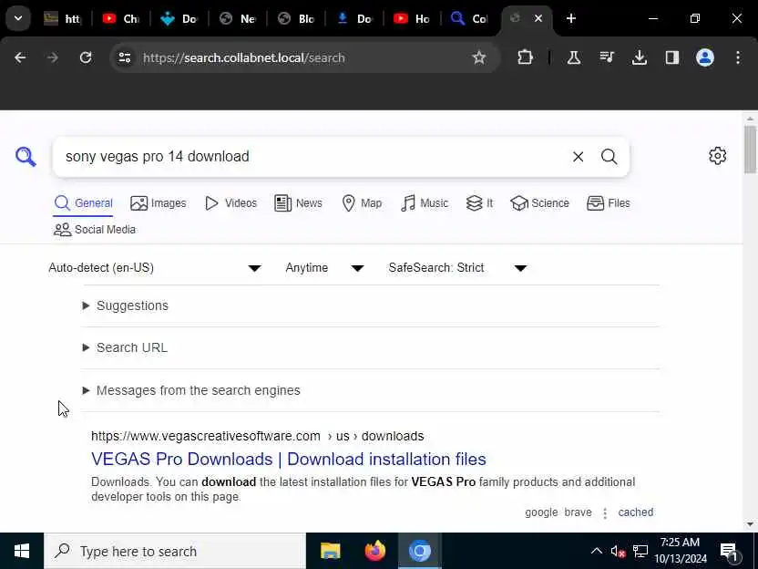
Task: Open the SafeSearch: Strict dropdown
Action: tap(457, 267)
